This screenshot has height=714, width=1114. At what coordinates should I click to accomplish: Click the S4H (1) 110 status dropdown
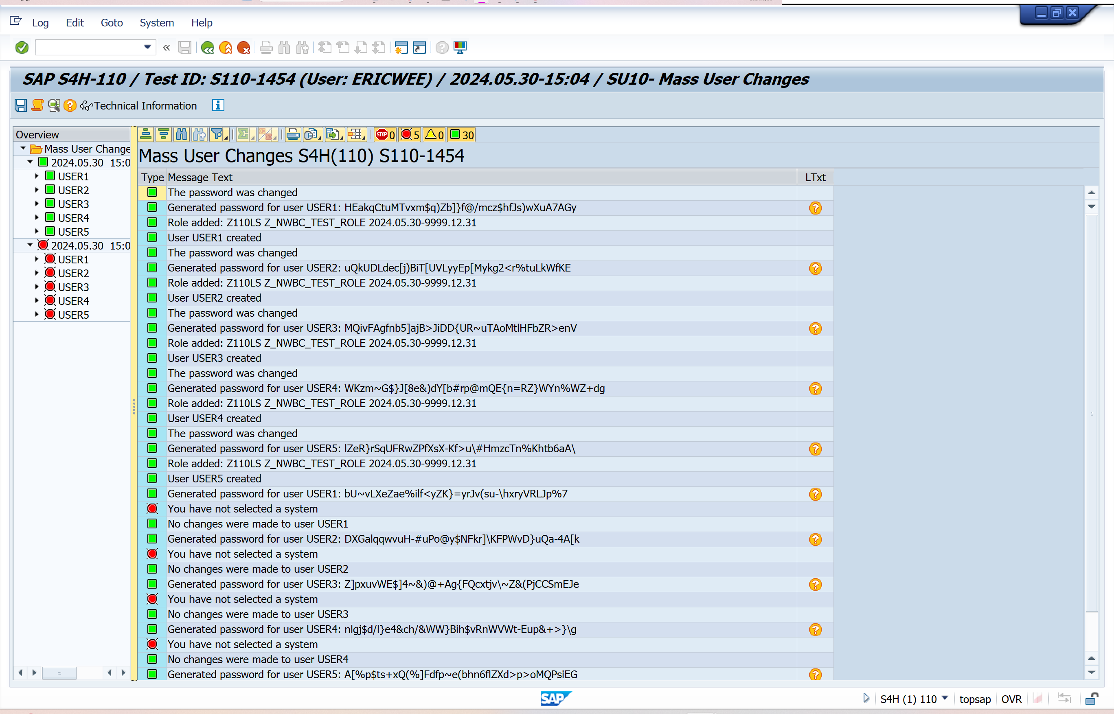point(944,698)
